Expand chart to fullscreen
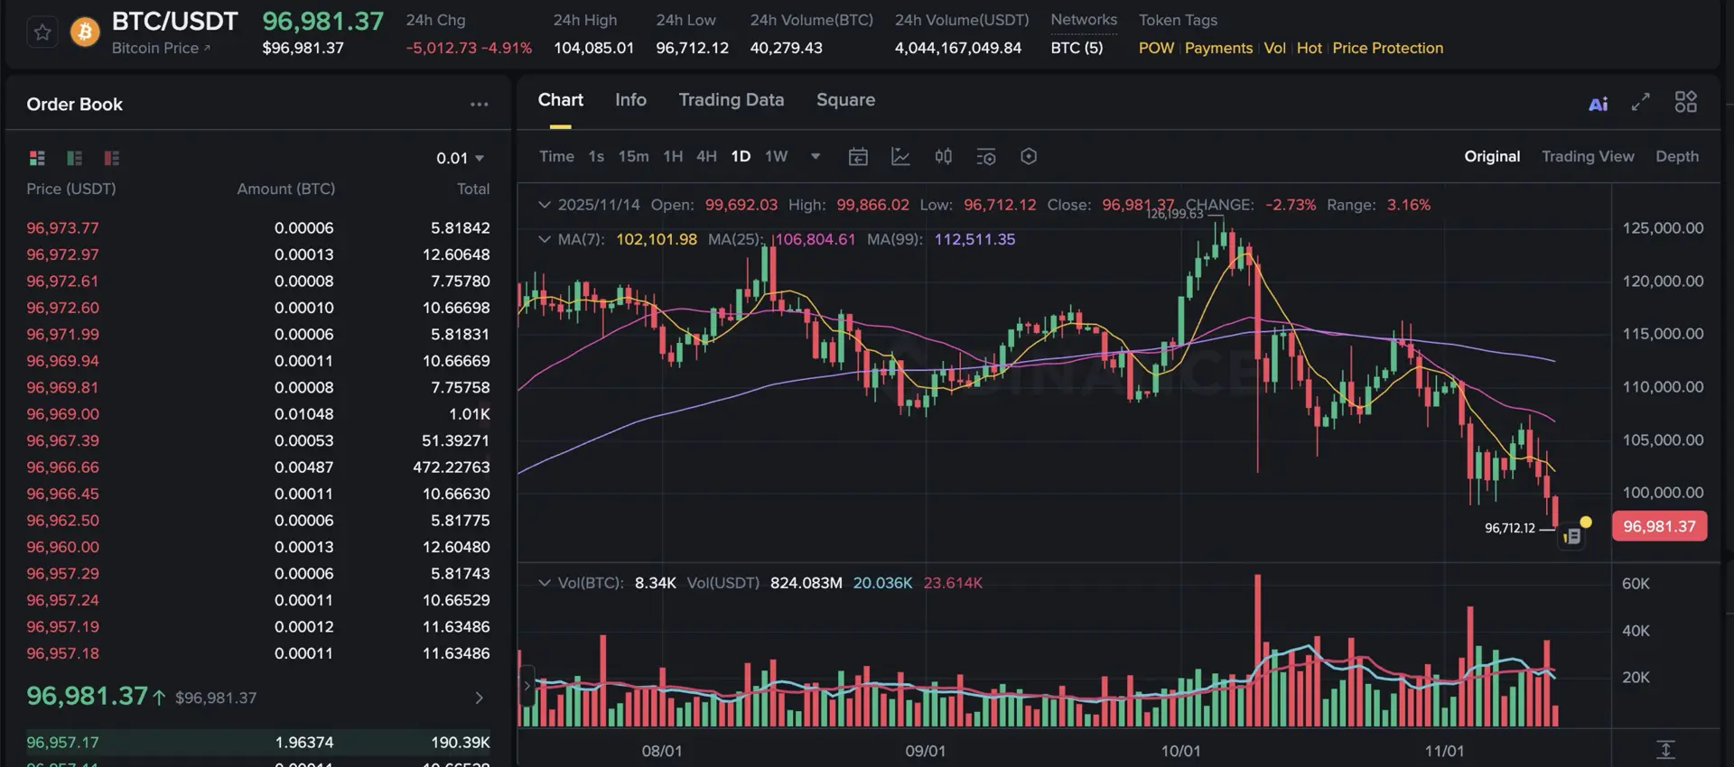Viewport: 1734px width, 767px height. [x=1640, y=102]
